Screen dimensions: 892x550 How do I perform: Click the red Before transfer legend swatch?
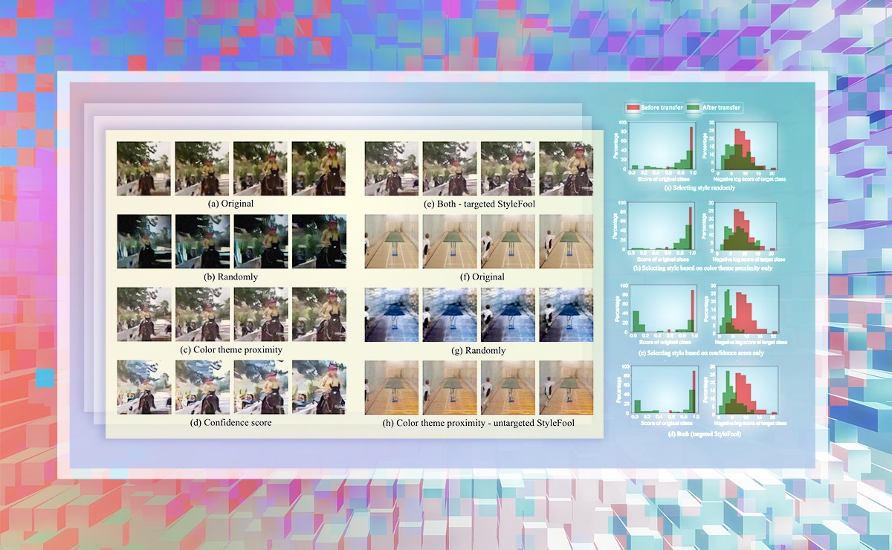click(632, 108)
